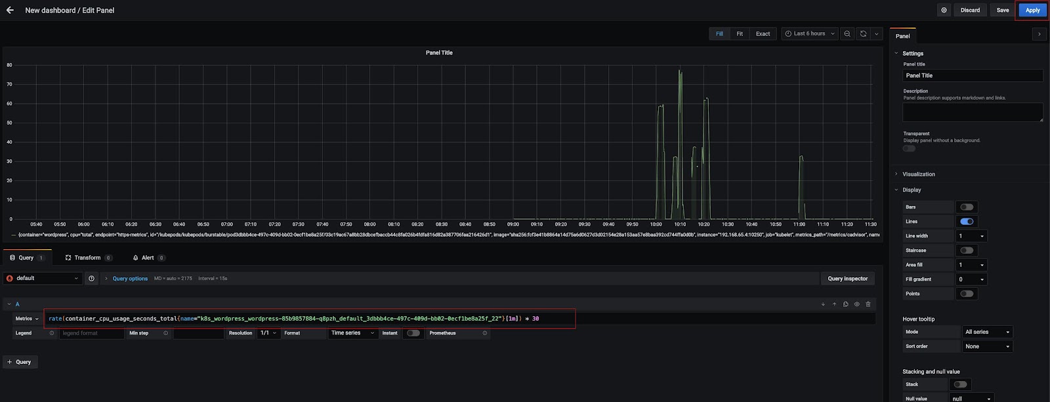
Task: Open the Area fill dropdown
Action: click(x=971, y=265)
